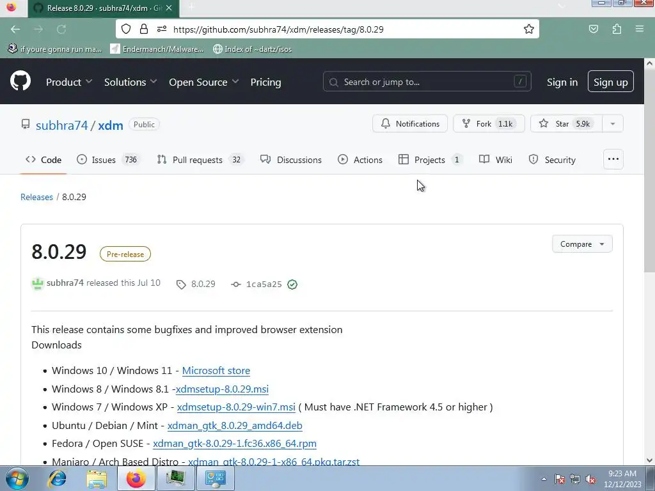Click the Sign in link

pos(562,82)
